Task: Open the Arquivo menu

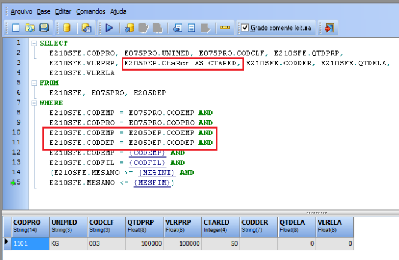Action: [x=22, y=11]
